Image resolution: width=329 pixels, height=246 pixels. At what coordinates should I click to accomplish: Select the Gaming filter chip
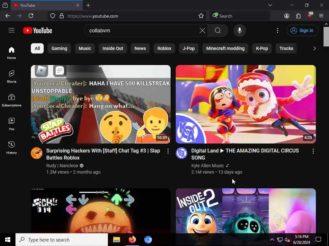point(59,49)
